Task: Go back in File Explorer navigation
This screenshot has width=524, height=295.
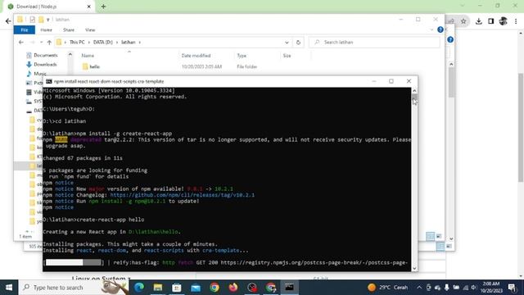Action: [x=21, y=42]
